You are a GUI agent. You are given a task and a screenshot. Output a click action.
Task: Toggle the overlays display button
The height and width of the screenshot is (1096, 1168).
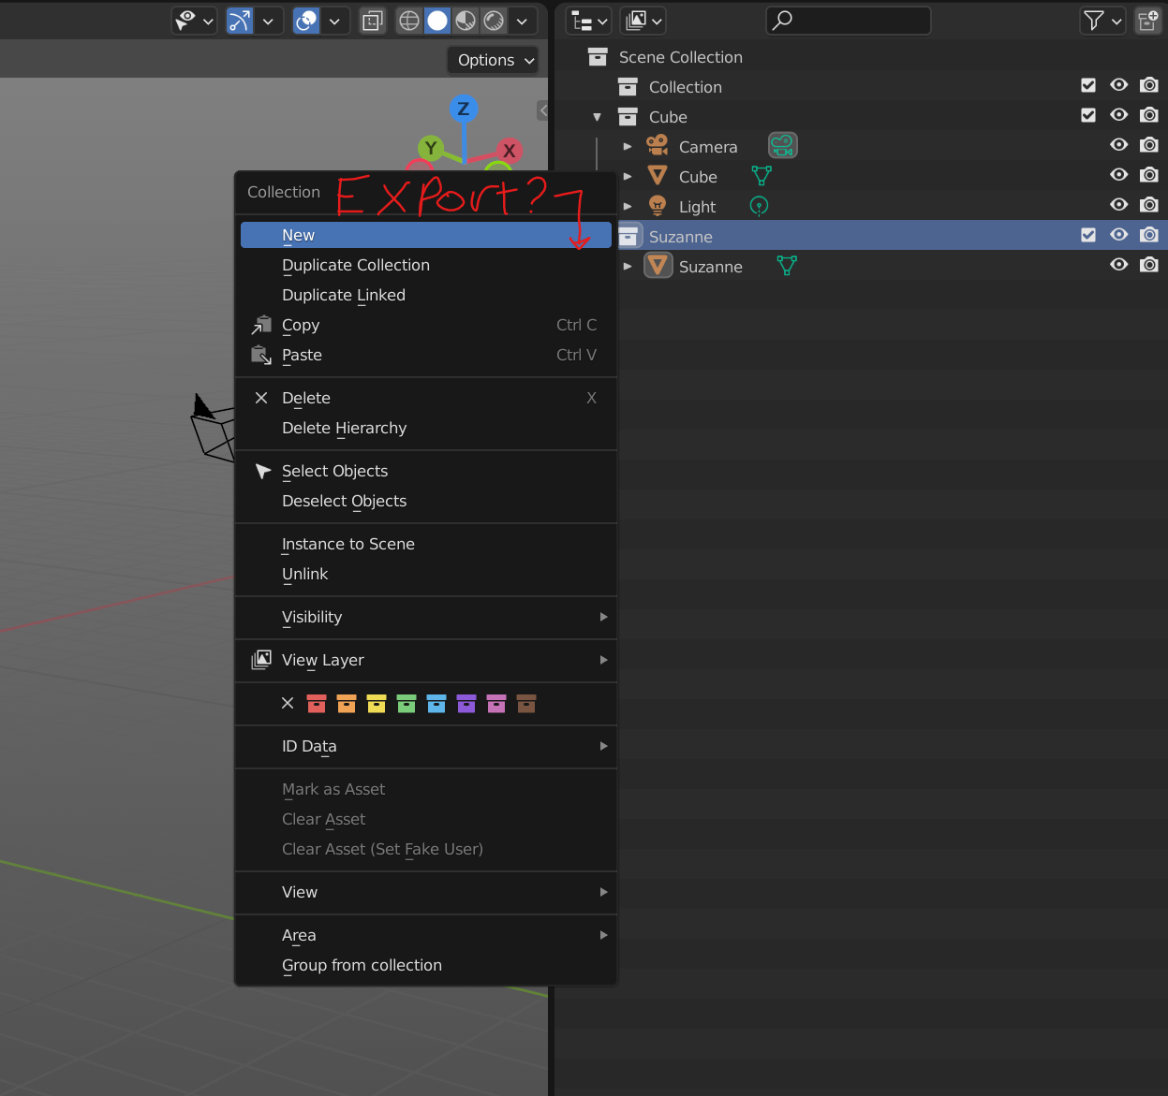(306, 21)
